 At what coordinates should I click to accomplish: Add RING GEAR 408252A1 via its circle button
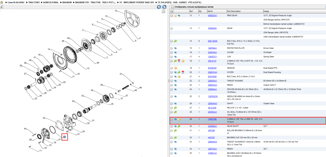[171, 16]
